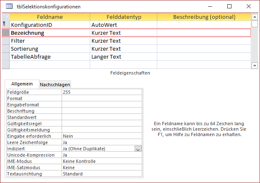Switch to the Nachschlagen tab

pyautogui.click(x=55, y=85)
